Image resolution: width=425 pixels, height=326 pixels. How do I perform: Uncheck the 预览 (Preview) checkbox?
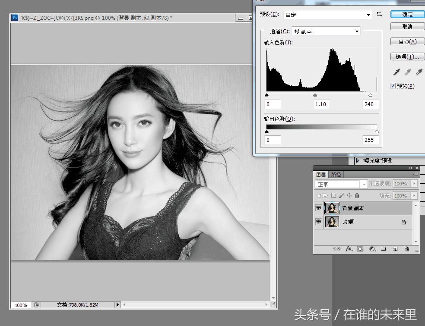(x=393, y=86)
